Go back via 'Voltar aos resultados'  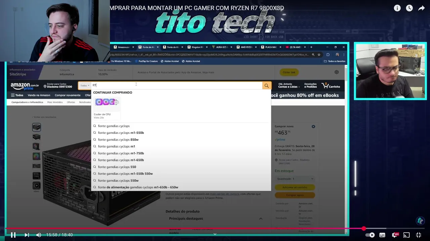(x=45, y=117)
